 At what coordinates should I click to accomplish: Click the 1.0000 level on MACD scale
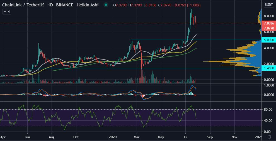[268, 85]
